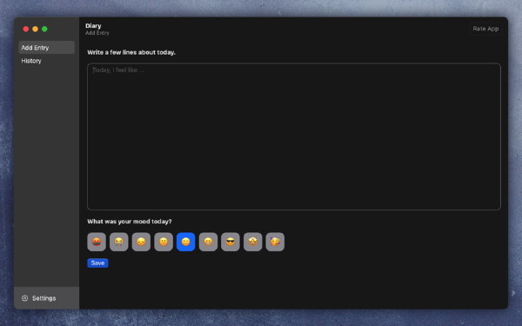522x326 pixels.
Task: Pick the star-struck face mood
Action: coord(252,242)
